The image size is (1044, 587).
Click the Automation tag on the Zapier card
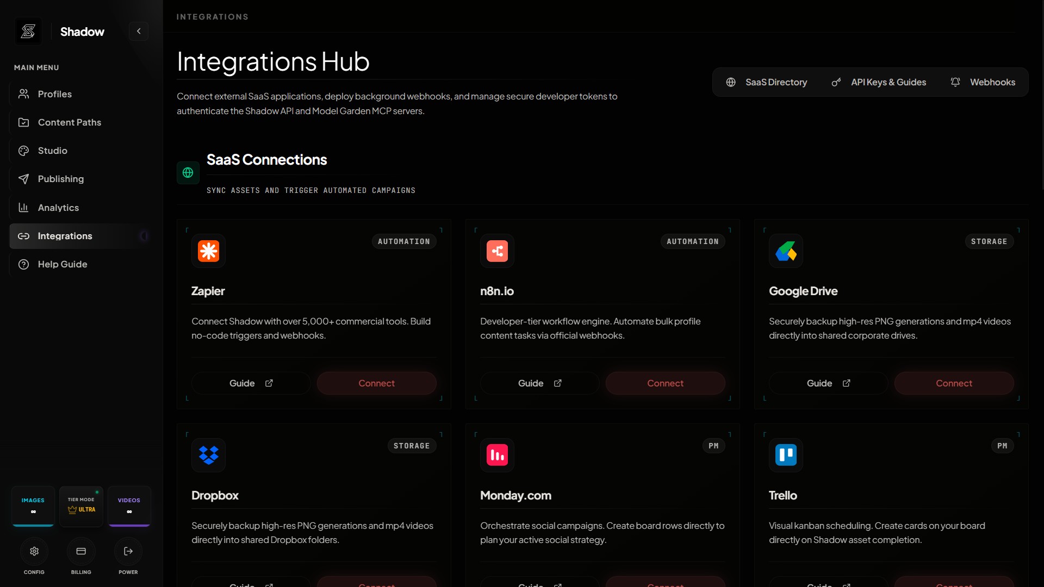404,242
